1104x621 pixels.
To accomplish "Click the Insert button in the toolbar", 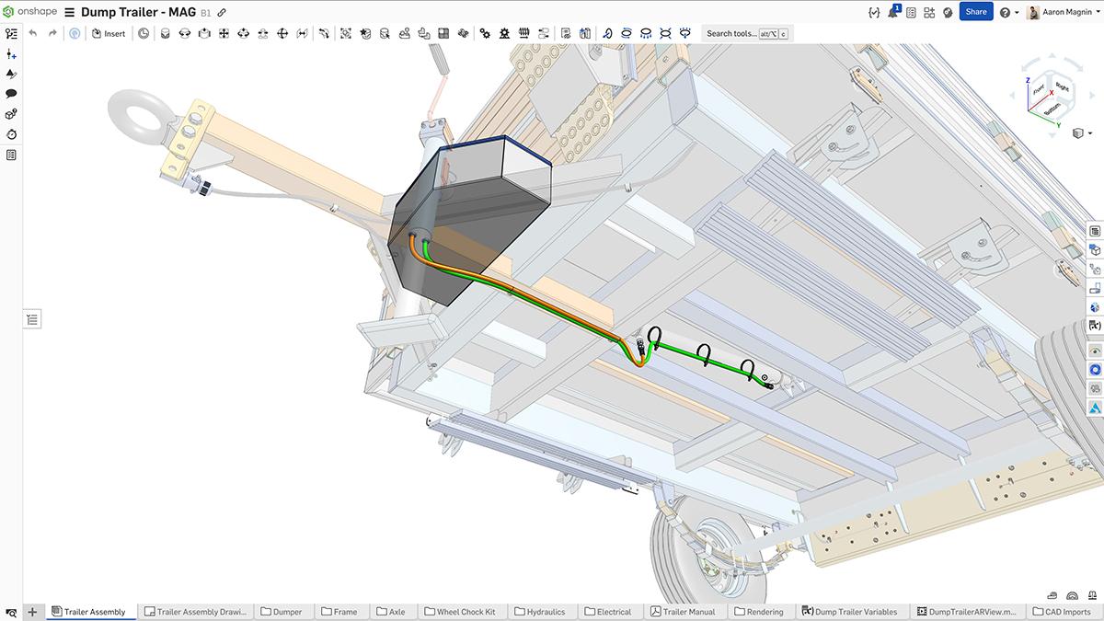I will coord(109,32).
